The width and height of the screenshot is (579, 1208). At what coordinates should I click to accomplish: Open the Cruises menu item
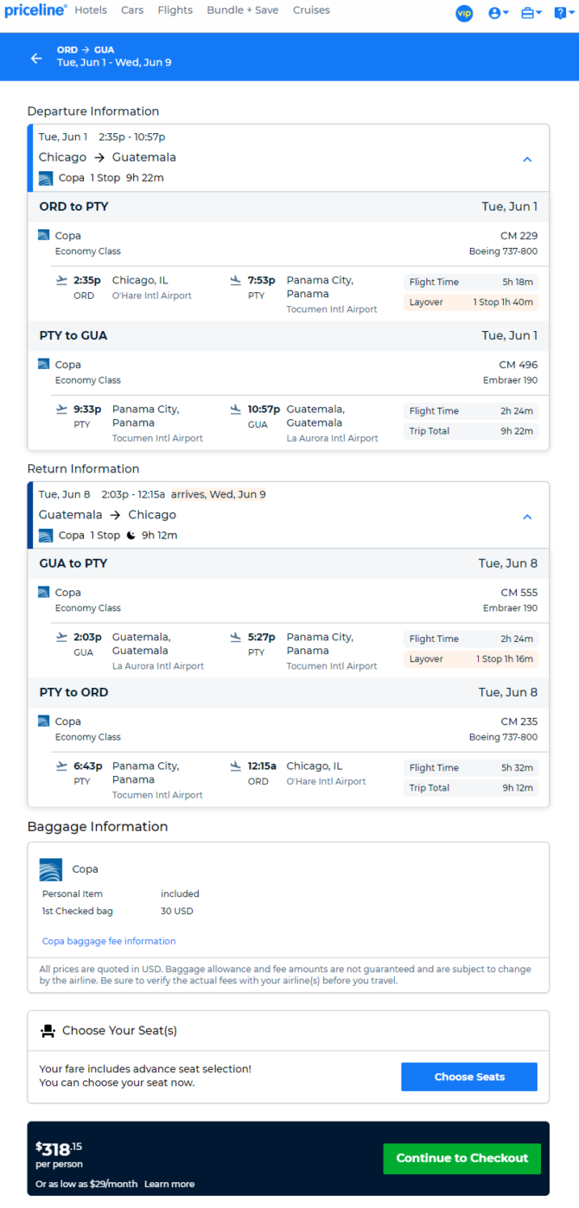[x=311, y=10]
